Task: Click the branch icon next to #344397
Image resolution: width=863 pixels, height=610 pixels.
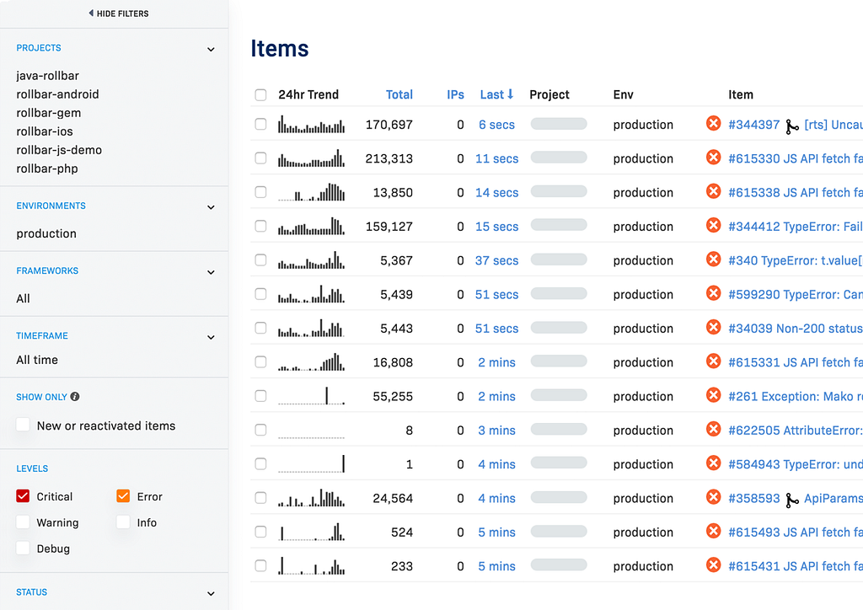Action: pyautogui.click(x=792, y=126)
